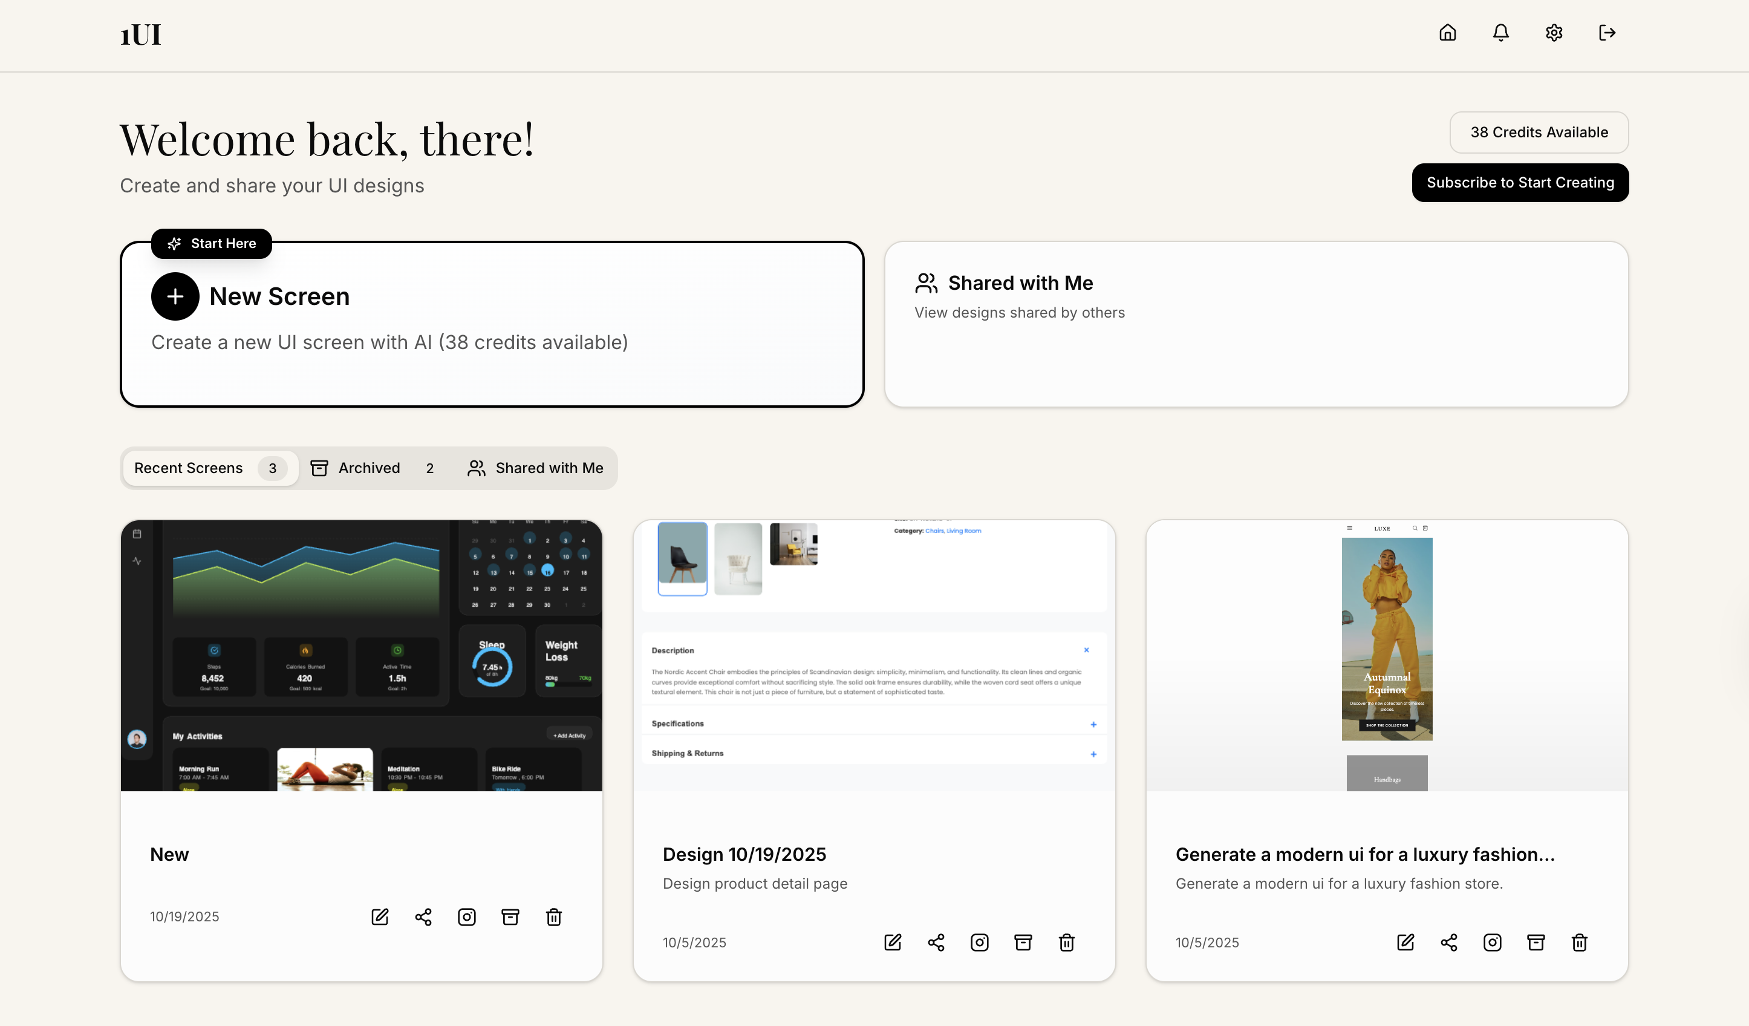The width and height of the screenshot is (1749, 1026).
Task: Edit the New design via pencil icon
Action: pyautogui.click(x=380, y=917)
